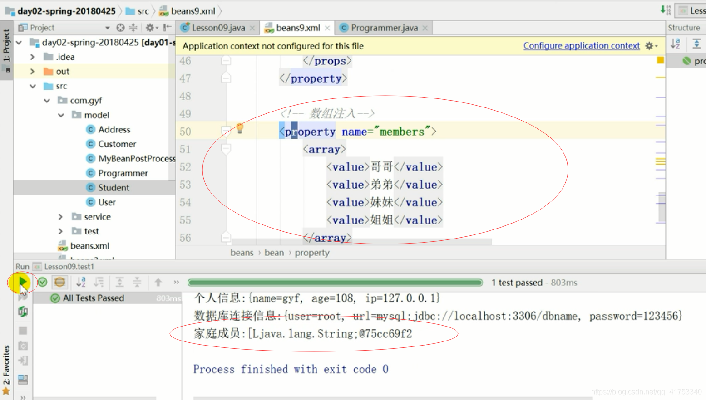The image size is (706, 400).
Task: Open the 2: Favorites side tab
Action: point(6,370)
